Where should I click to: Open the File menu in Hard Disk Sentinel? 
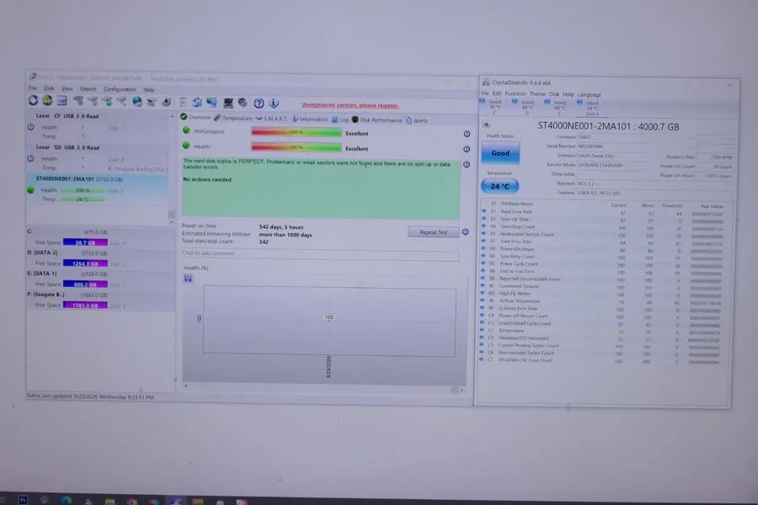coord(32,88)
